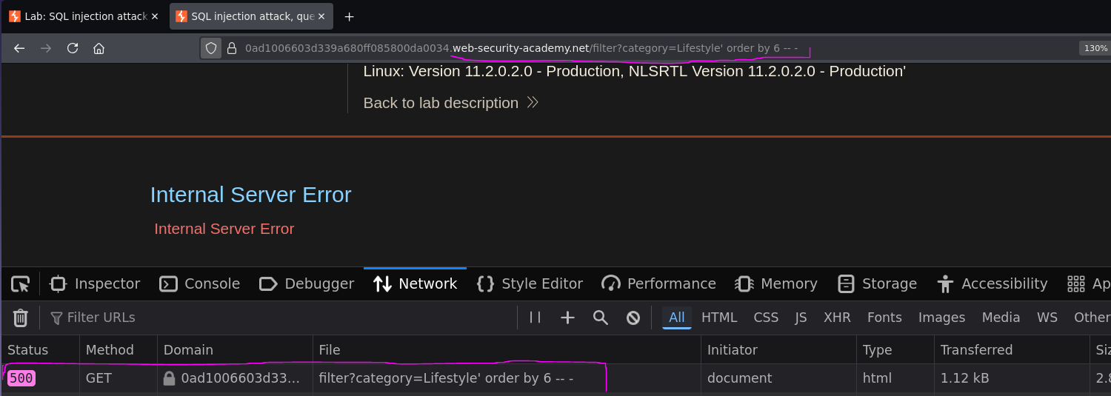Open the browser home page

99,48
